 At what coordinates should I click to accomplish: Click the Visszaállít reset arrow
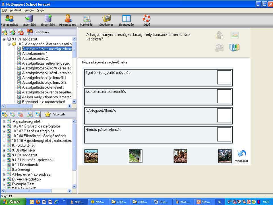pos(241,154)
